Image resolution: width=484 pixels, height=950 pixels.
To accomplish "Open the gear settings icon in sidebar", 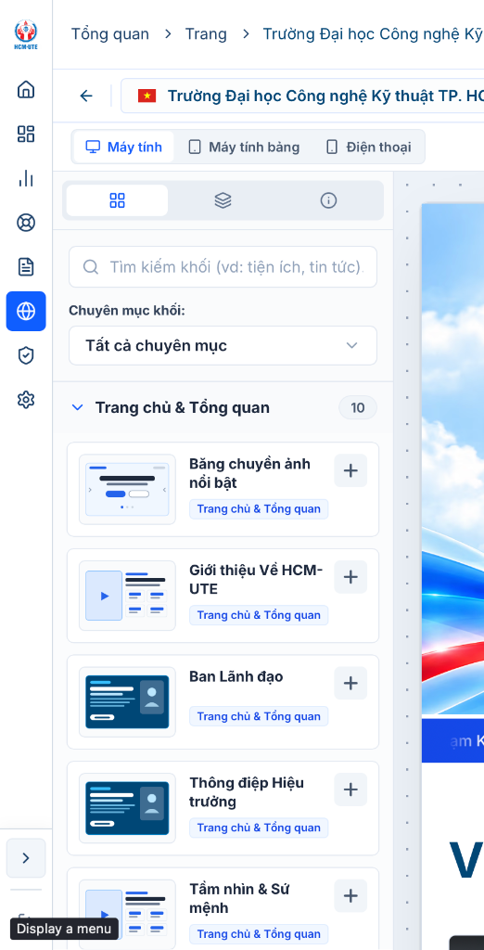I will click(26, 400).
